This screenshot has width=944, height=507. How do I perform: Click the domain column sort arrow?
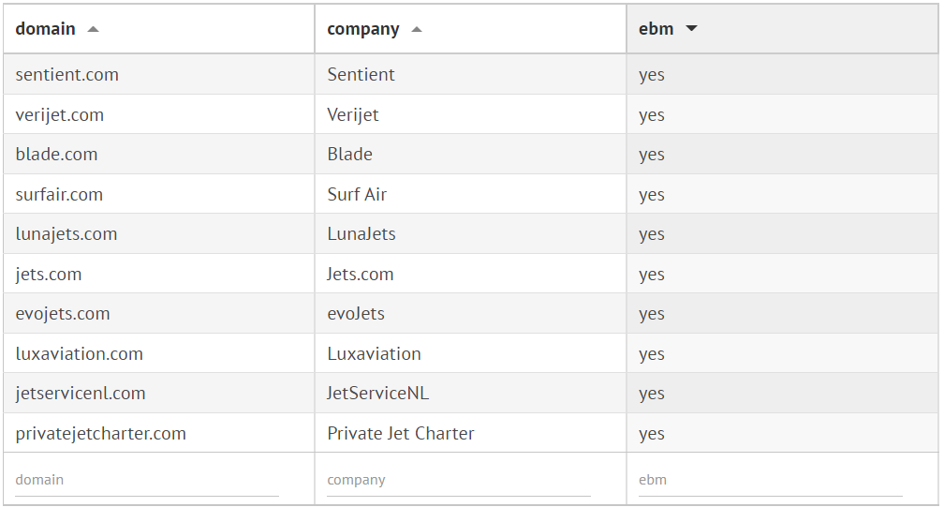93,29
